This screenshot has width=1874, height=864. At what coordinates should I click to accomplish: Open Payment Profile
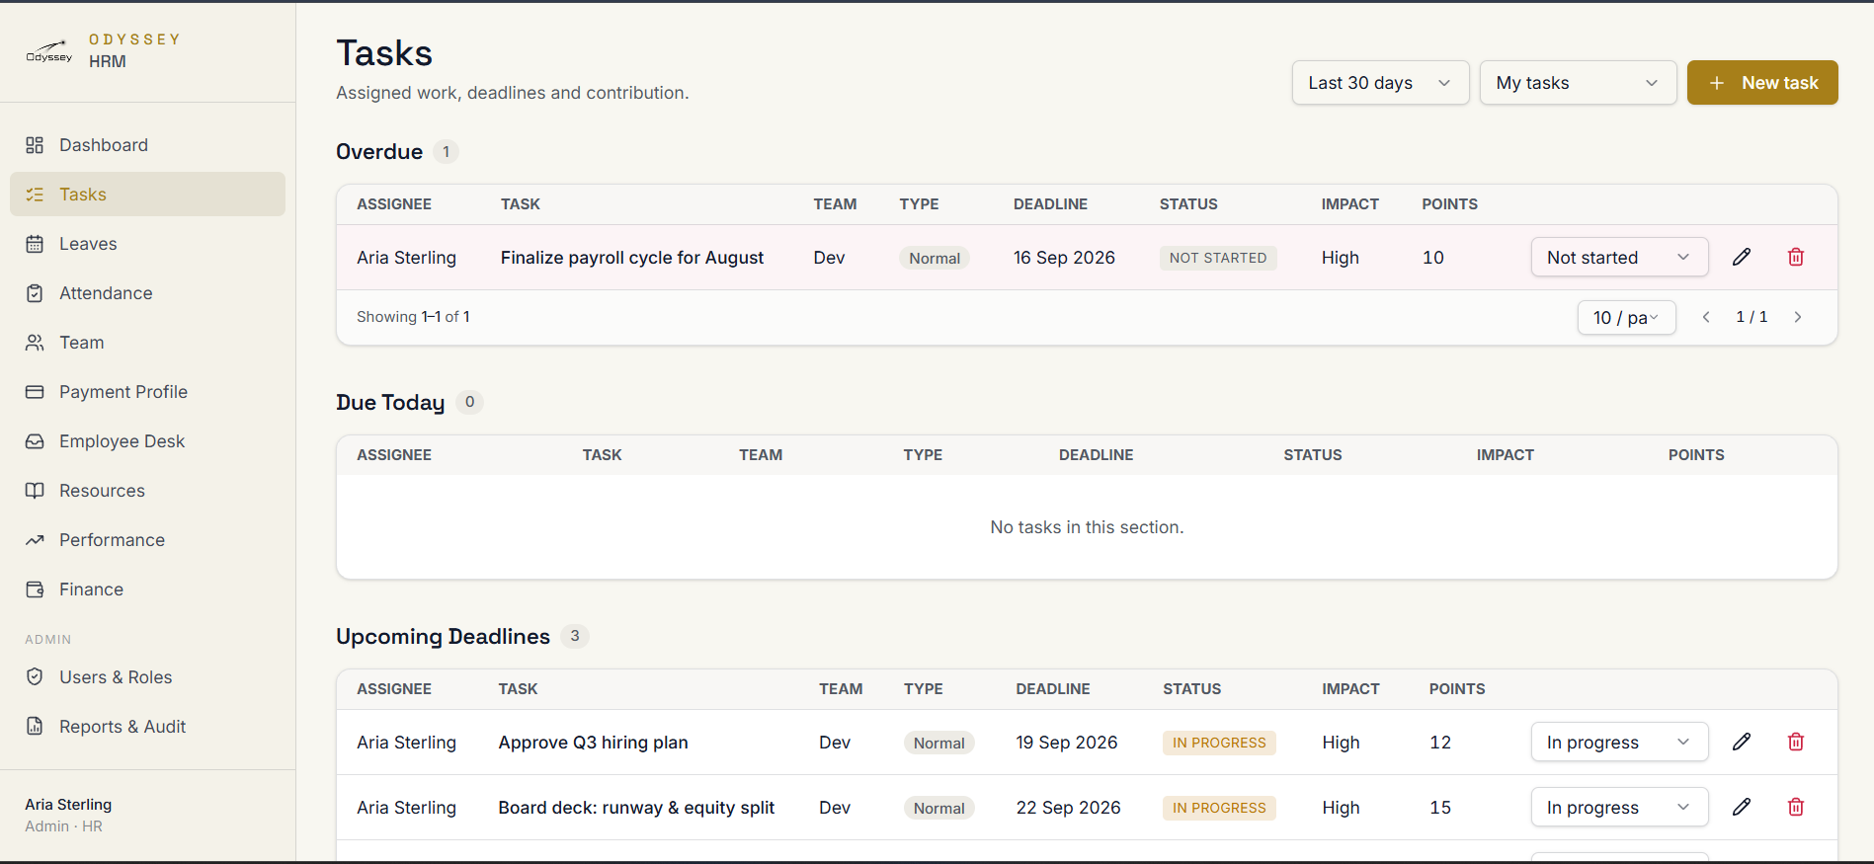click(147, 392)
